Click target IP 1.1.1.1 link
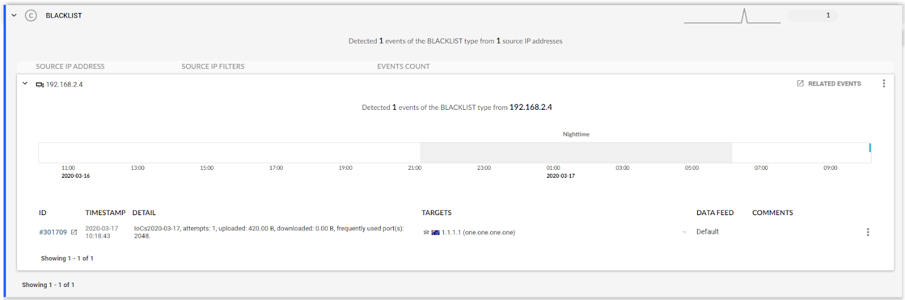This screenshot has width=905, height=300. click(451, 233)
